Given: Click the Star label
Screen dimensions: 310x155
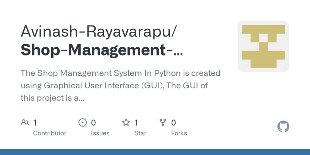Looking at the screenshot, I should [x=140, y=133].
